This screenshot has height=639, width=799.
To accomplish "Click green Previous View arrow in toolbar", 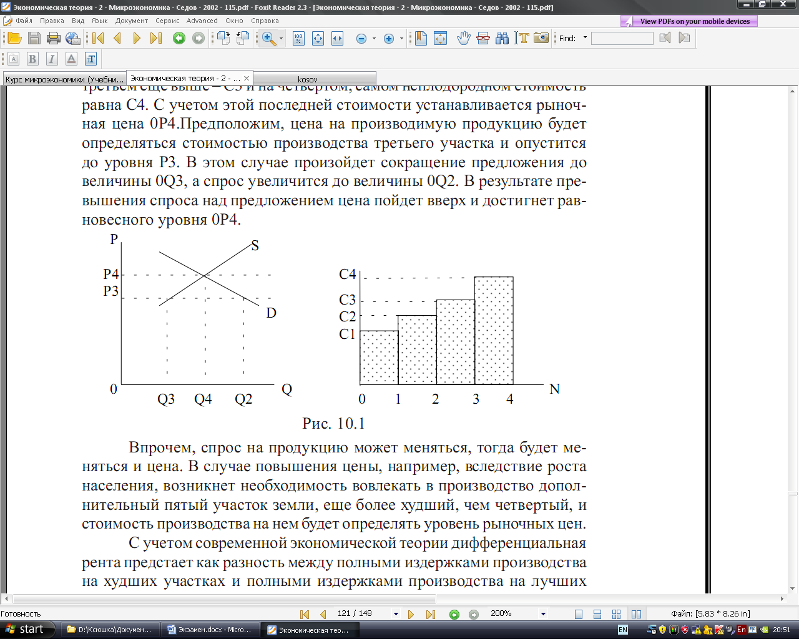I will tap(179, 39).
